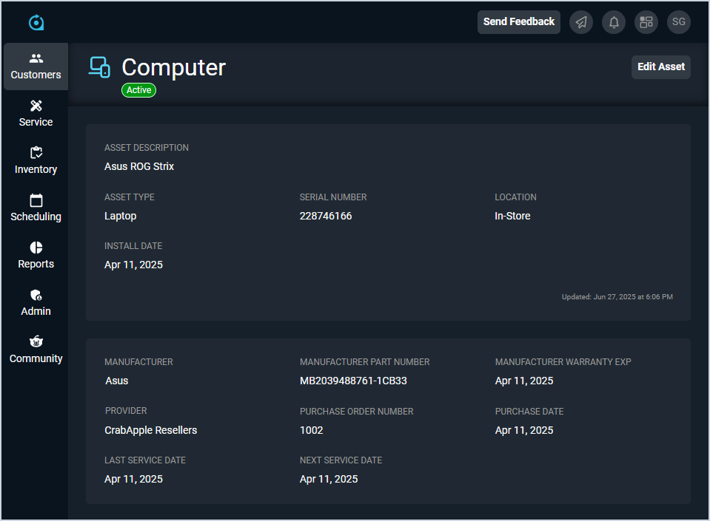
Task: Open the Customers section in sidebar
Action: click(36, 67)
